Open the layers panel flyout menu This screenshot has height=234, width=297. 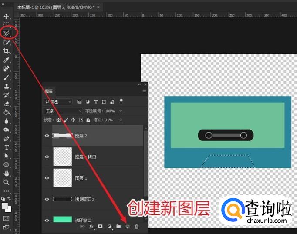coord(145,91)
